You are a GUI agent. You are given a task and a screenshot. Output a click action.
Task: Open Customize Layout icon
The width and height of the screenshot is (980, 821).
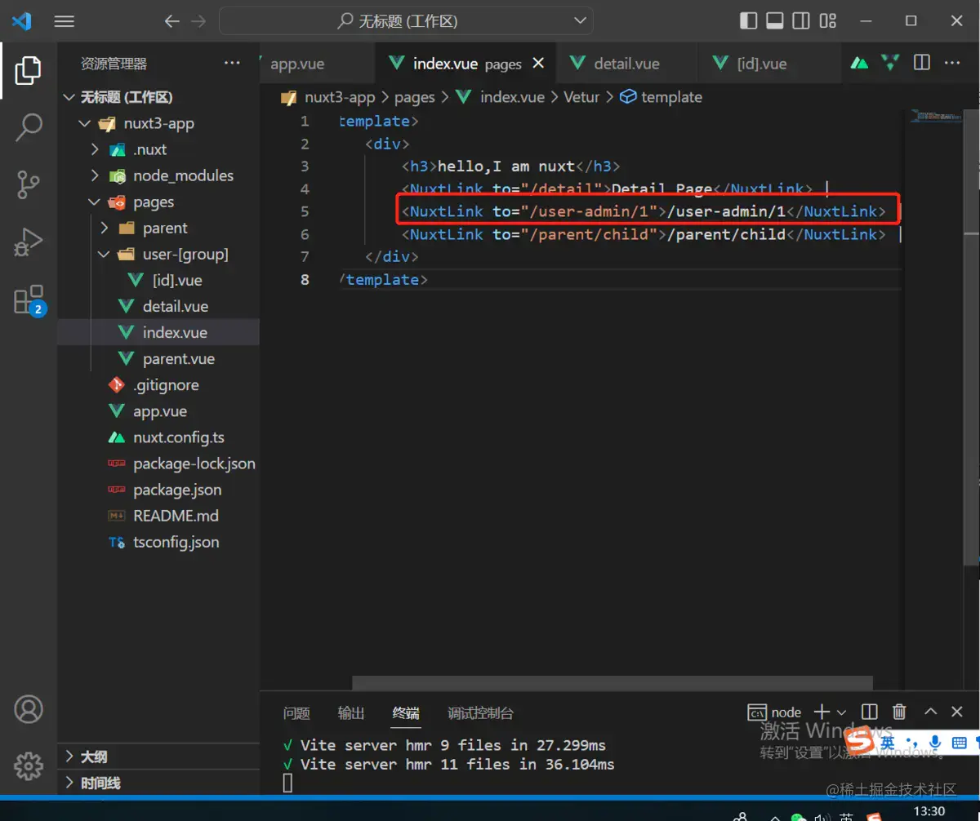point(828,21)
